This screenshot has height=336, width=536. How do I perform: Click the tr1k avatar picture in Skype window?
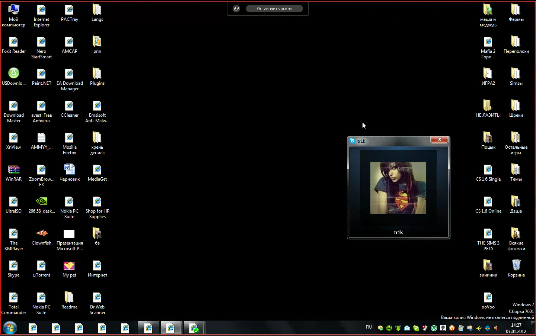point(398,188)
